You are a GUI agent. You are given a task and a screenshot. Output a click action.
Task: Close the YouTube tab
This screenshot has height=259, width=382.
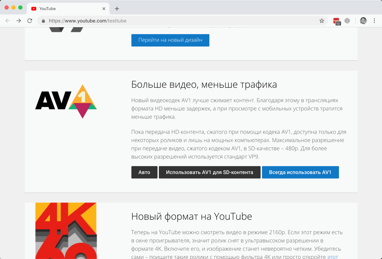coord(104,9)
